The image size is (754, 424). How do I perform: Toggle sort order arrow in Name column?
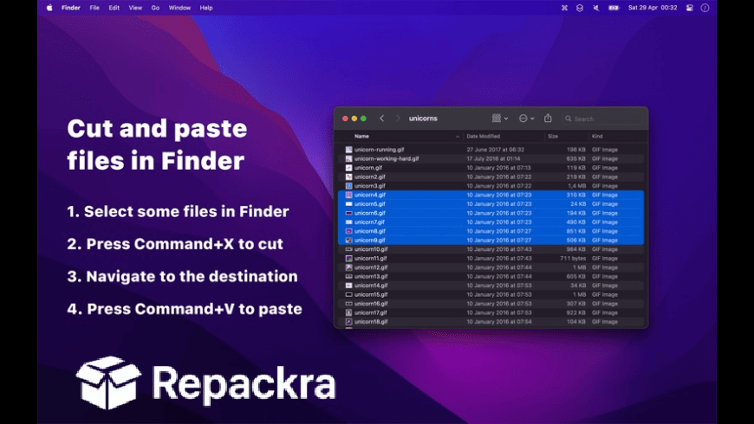click(x=458, y=137)
